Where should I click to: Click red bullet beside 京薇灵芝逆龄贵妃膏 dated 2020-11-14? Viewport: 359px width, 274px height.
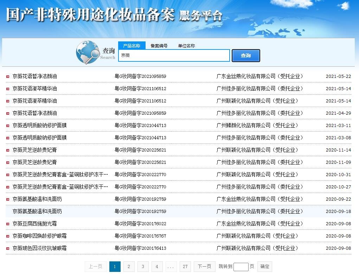click(x=7, y=151)
